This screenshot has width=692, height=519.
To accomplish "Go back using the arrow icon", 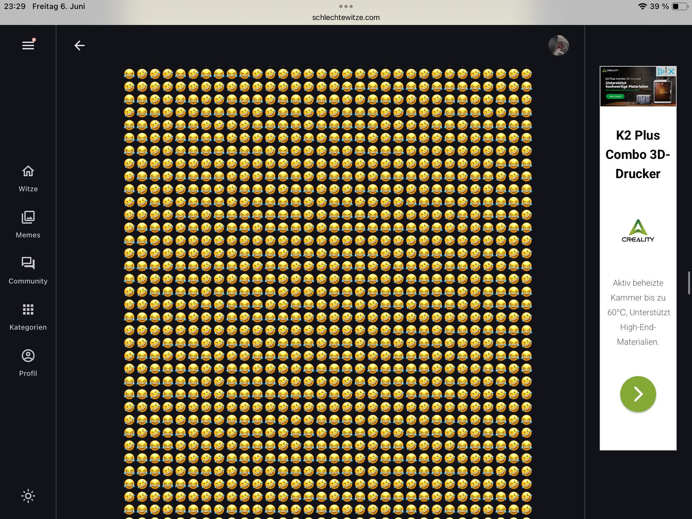I will 79,45.
